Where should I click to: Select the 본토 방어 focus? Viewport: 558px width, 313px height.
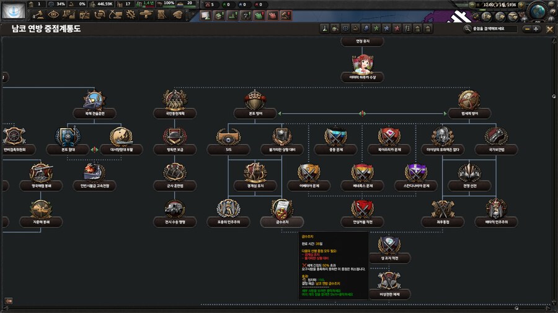pos(254,104)
